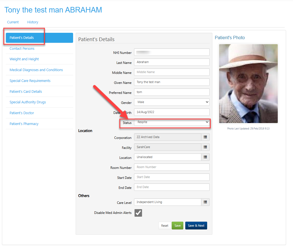
Task: Click the Middle Name field
Action: coord(172,72)
